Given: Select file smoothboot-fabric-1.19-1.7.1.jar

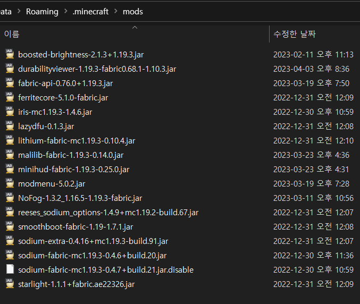Looking at the screenshot, I should click(76, 227).
